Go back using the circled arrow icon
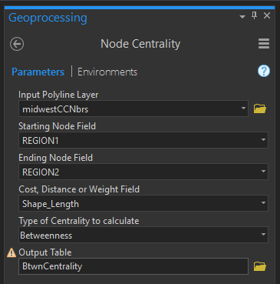The image size is (280, 284). (17, 44)
